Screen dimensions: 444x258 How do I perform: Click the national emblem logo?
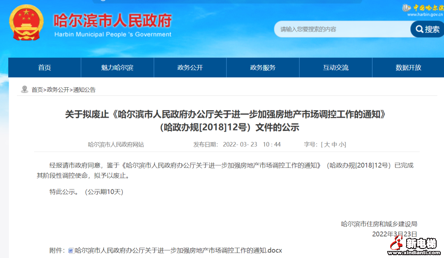(23, 23)
